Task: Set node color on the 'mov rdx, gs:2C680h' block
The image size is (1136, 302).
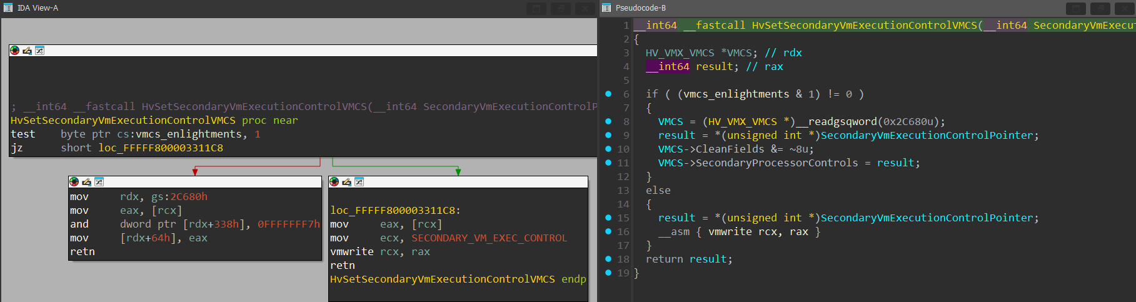Action: [74, 182]
